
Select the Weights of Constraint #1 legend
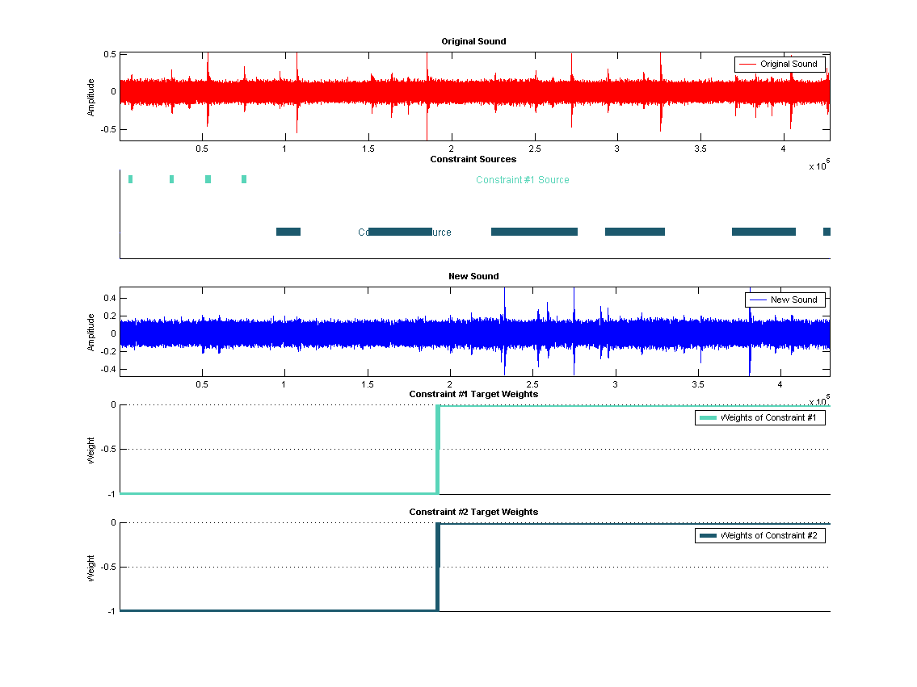[759, 417]
